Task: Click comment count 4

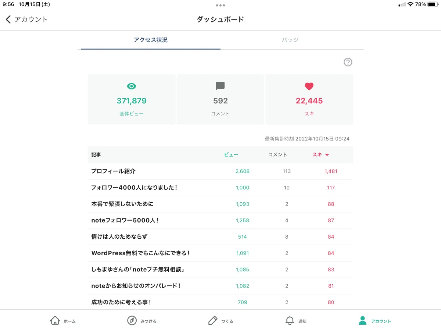Action: pyautogui.click(x=287, y=220)
